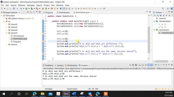Click Back navigation arrow in toolbar

click(x=92, y=9)
